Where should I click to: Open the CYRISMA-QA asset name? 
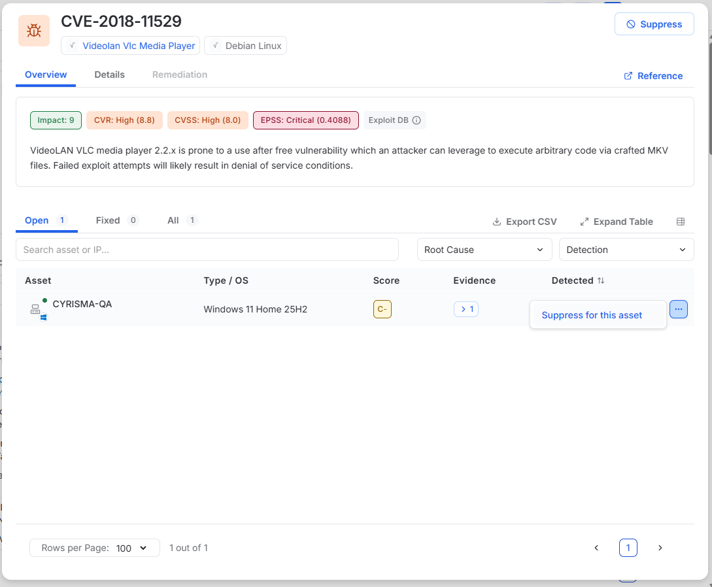click(82, 304)
